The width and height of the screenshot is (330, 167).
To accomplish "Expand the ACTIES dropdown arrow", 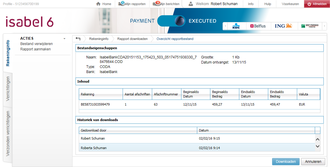I will pos(64,39).
